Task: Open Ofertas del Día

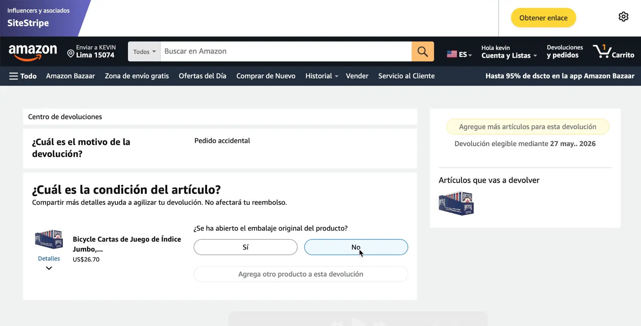Action: point(202,76)
